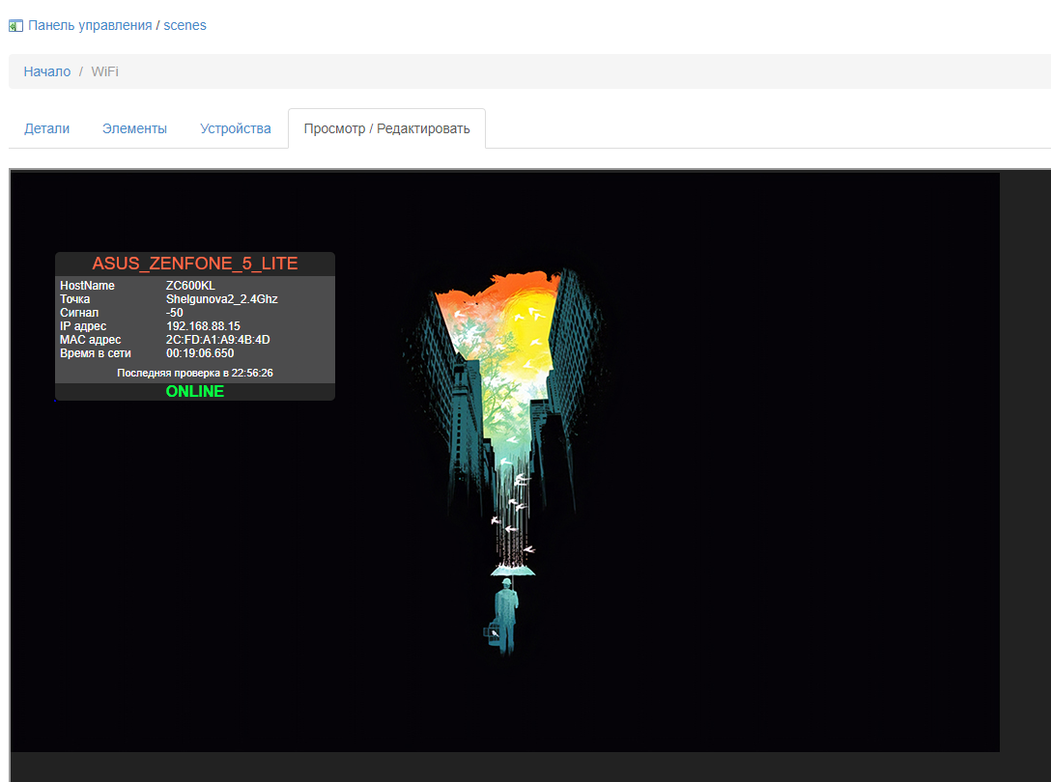This screenshot has width=1051, height=782.
Task: Click the ASUS_ZENFONE_5_LITE device title
Action: [x=195, y=264]
